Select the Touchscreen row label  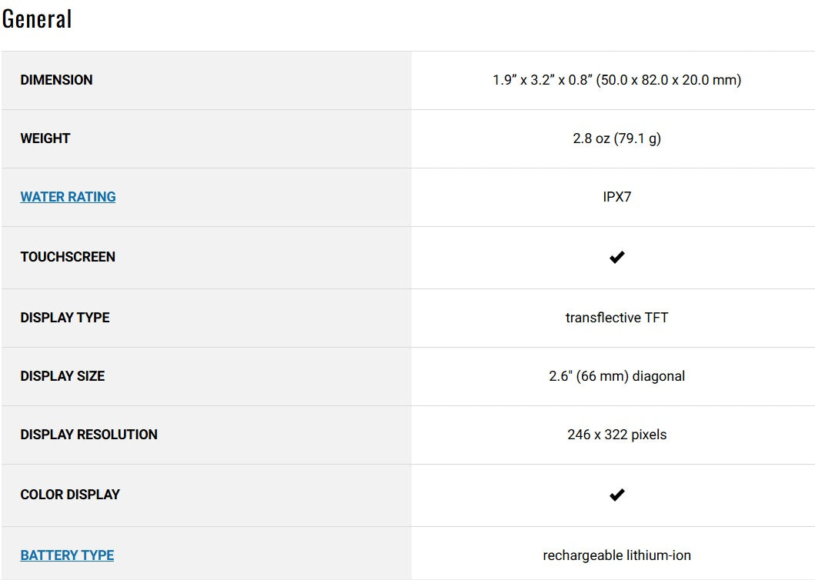tap(68, 257)
